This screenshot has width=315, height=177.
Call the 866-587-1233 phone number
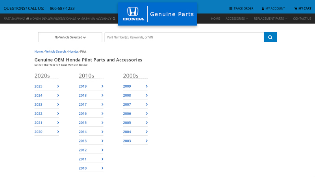click(62, 8)
